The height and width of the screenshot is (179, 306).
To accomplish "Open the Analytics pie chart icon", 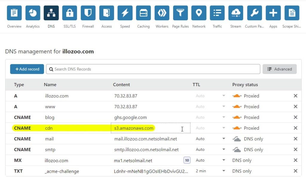I will point(33,13).
